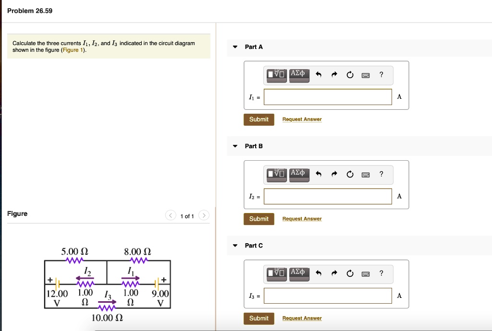
Task: Submit the answer for Part A
Action: click(x=259, y=119)
